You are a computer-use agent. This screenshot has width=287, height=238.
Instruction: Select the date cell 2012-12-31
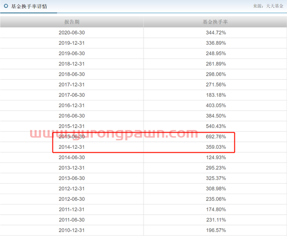72,189
